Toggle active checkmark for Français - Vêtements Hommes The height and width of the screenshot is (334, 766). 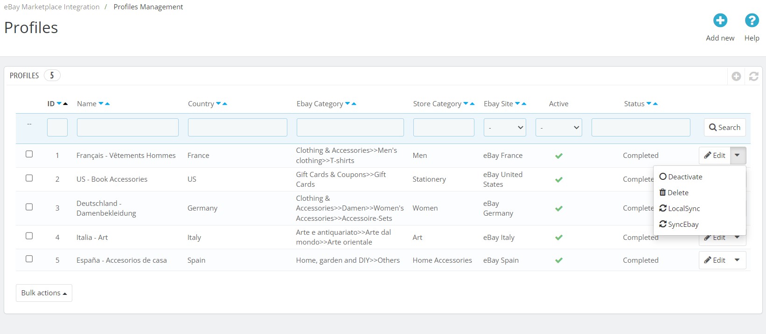[558, 156]
